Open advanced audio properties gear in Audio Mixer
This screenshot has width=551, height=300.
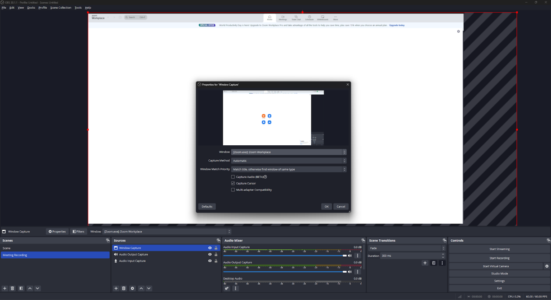227,288
